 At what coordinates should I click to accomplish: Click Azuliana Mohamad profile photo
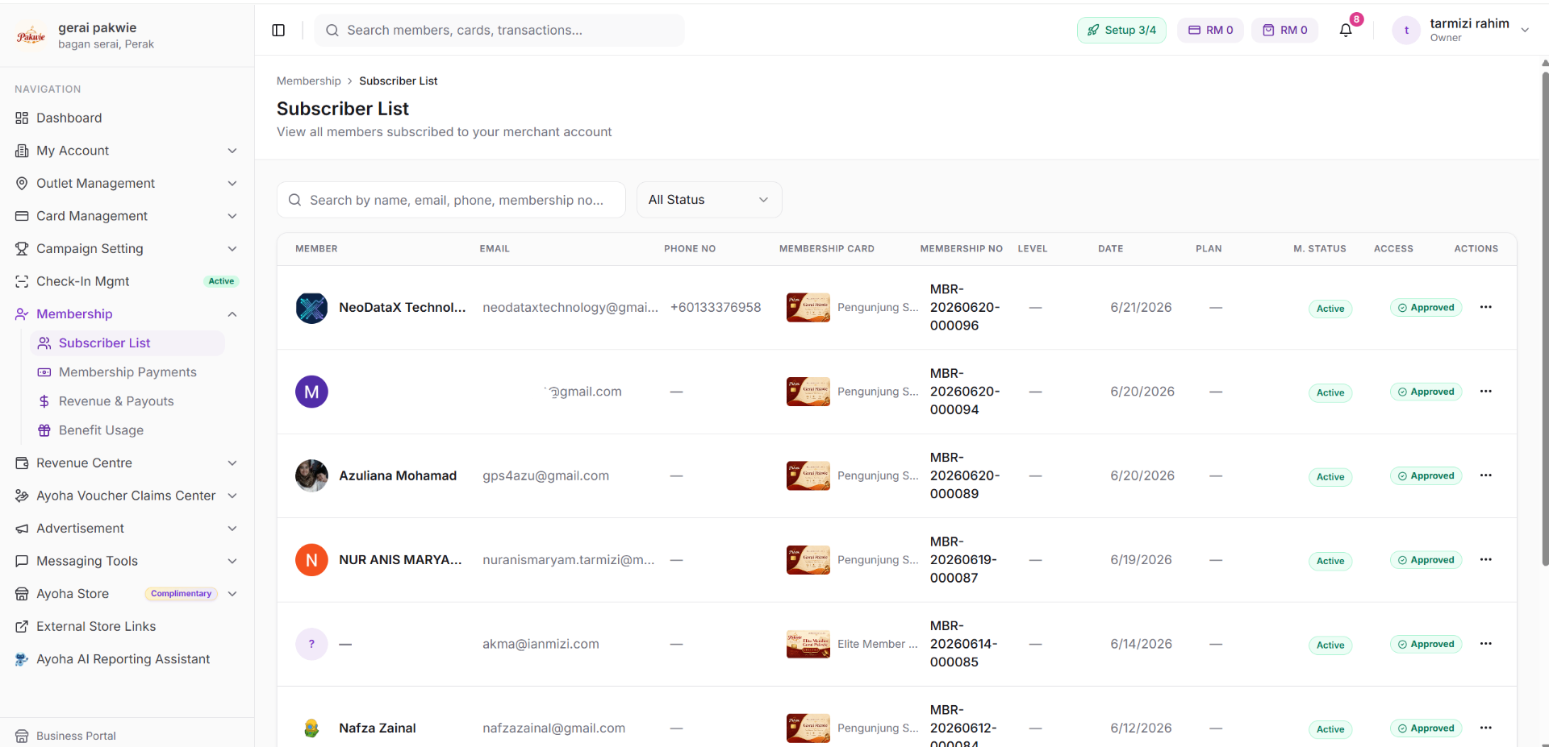click(x=311, y=475)
